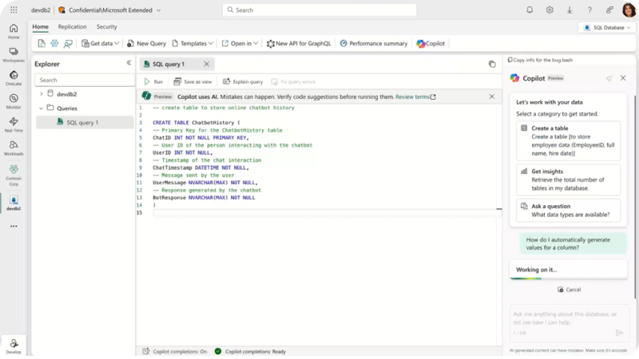Viewport: 639px width, 359px height.
Task: Open sensitivity label Confidential dropdown
Action: (x=109, y=10)
